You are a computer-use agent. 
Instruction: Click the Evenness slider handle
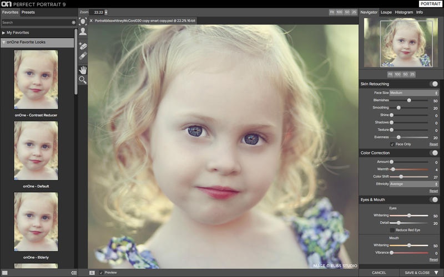click(x=398, y=137)
